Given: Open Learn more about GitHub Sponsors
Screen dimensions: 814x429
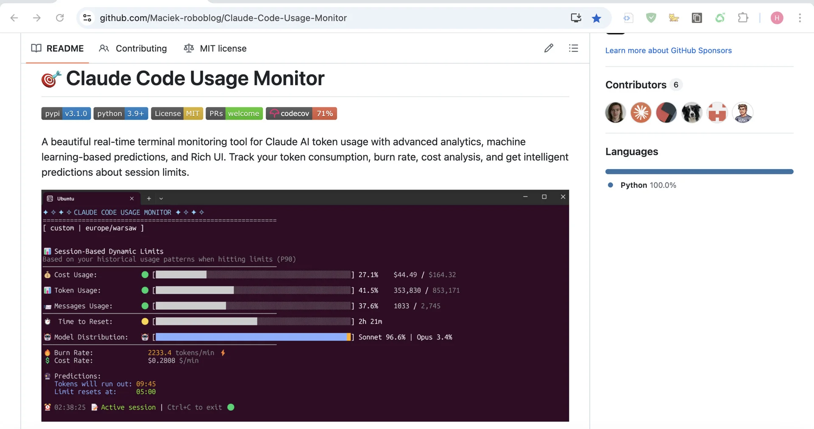Looking at the screenshot, I should pos(669,50).
